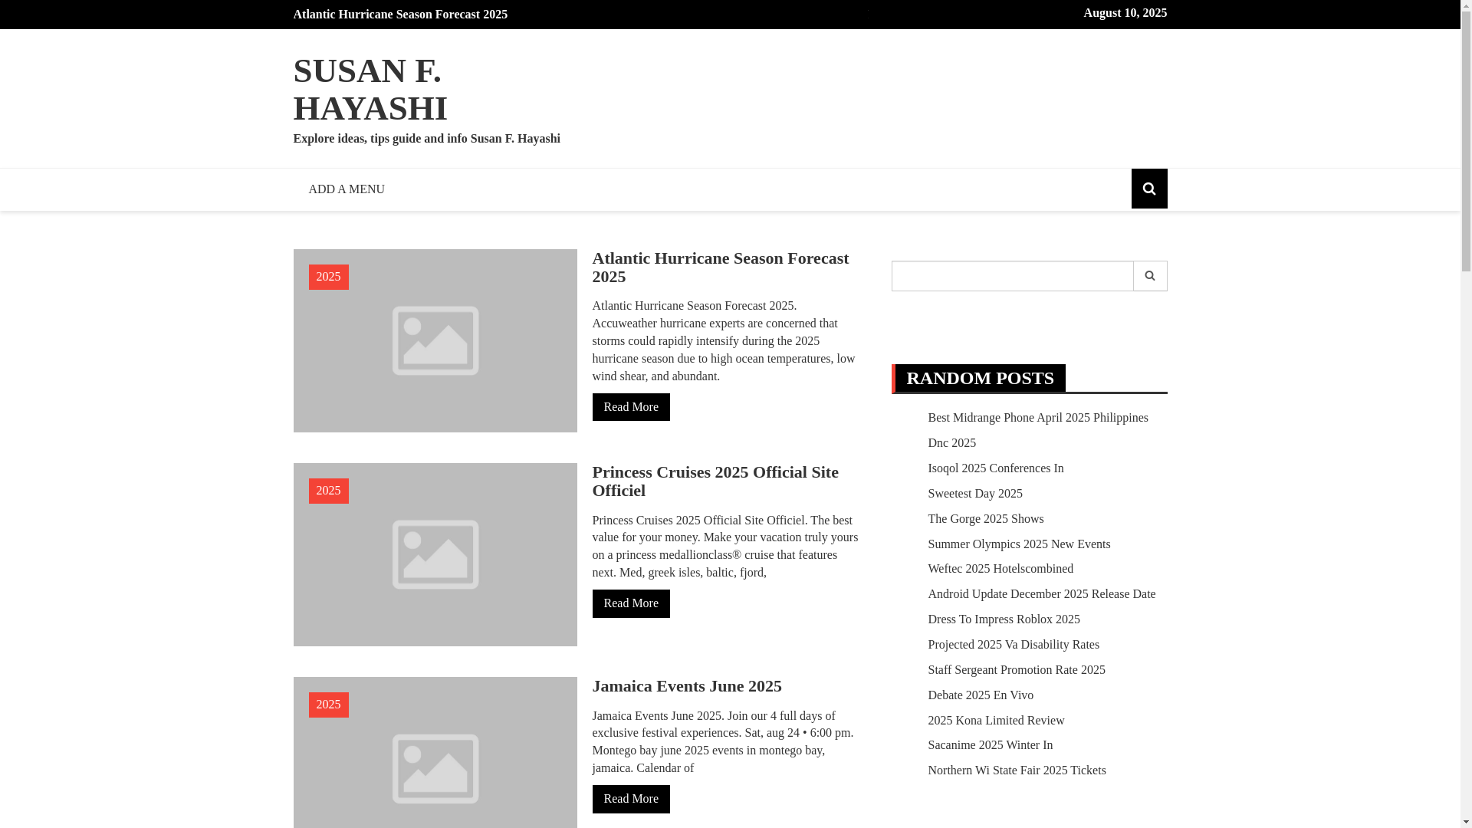Open Android Update December 2025 Release Date
Screen dimensions: 1472x828
point(1041,594)
